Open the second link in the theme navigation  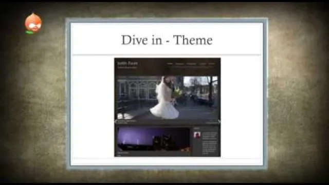tap(179, 64)
